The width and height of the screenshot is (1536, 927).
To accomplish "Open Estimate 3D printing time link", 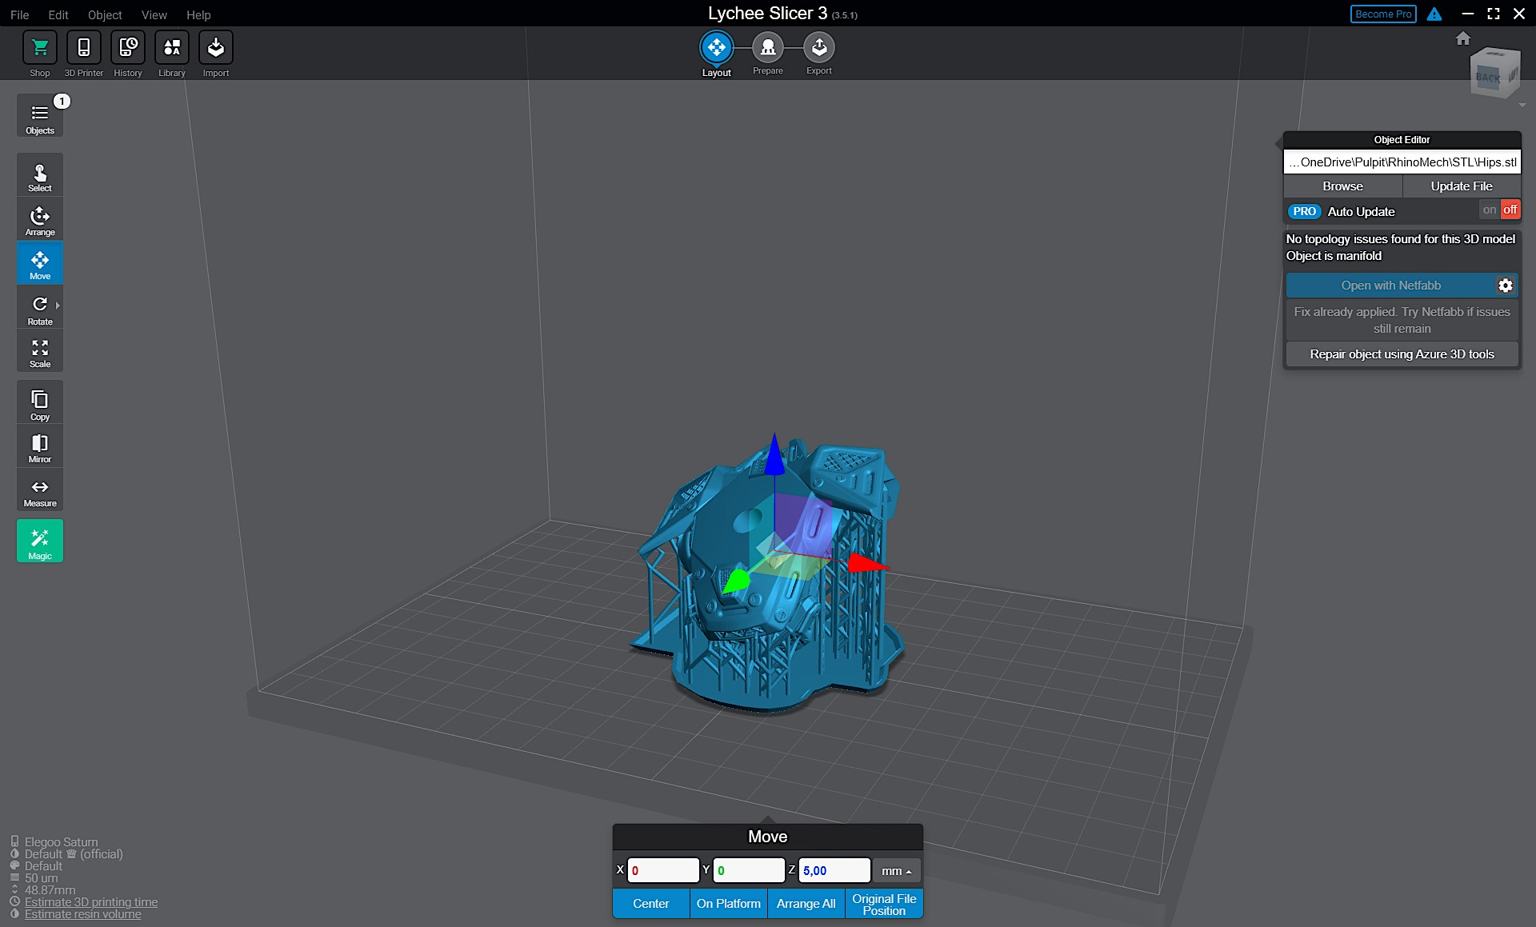I will [x=91, y=902].
